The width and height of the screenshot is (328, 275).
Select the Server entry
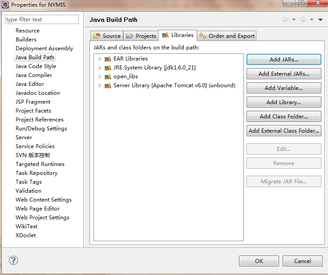pyautogui.click(x=24, y=137)
